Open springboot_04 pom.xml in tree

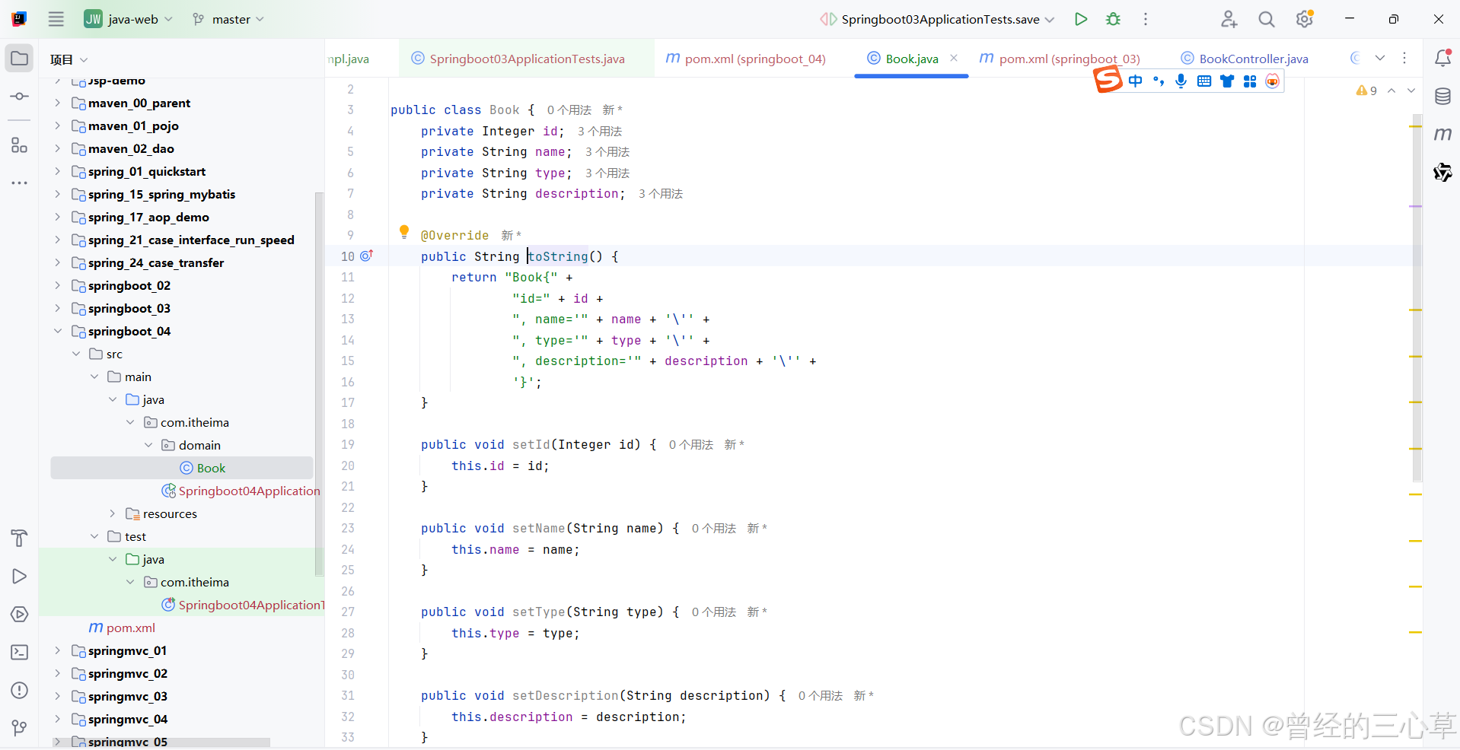(122, 628)
